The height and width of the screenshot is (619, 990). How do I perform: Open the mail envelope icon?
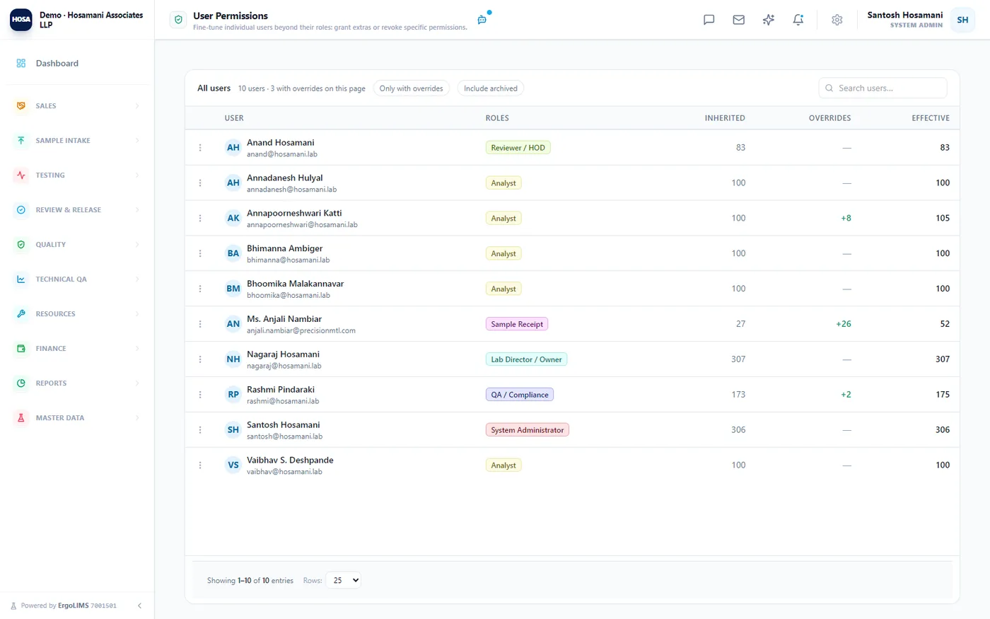pyautogui.click(x=738, y=20)
